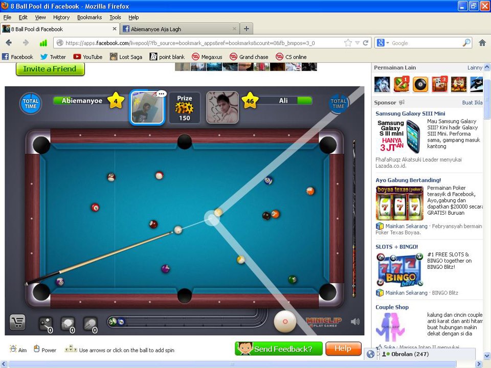The height and width of the screenshot is (368, 491).
Task: Bookmark page with the star icon
Action: click(x=348, y=43)
